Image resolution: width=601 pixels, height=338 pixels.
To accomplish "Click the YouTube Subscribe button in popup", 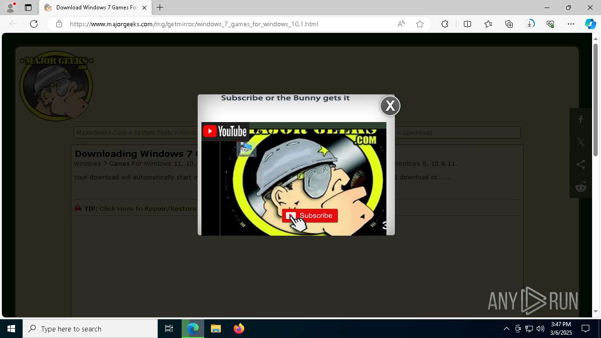I will tap(310, 215).
